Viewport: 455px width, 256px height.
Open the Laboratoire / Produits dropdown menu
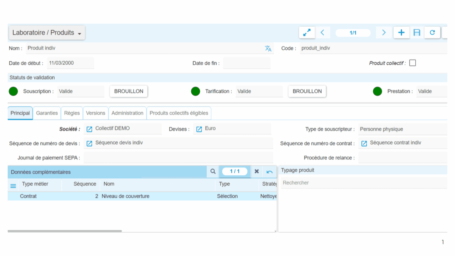(47, 33)
